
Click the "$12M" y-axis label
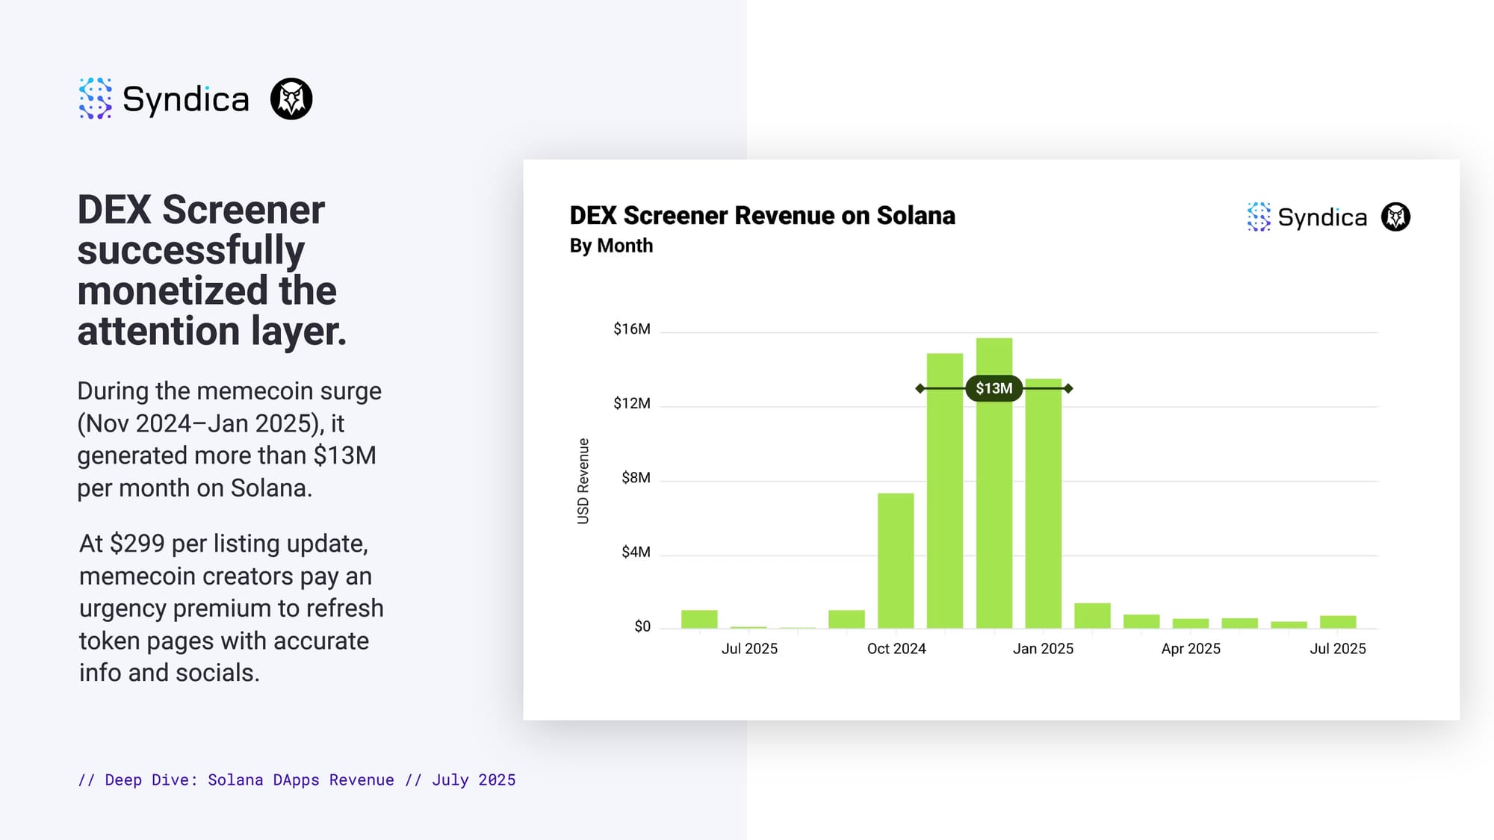[631, 404]
